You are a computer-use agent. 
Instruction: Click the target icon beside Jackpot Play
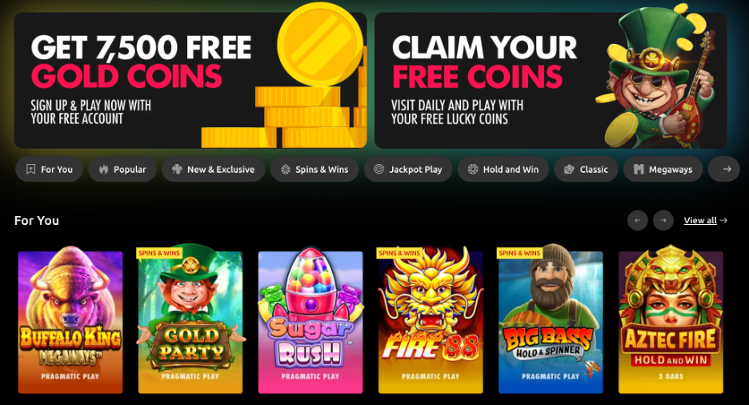click(x=379, y=169)
